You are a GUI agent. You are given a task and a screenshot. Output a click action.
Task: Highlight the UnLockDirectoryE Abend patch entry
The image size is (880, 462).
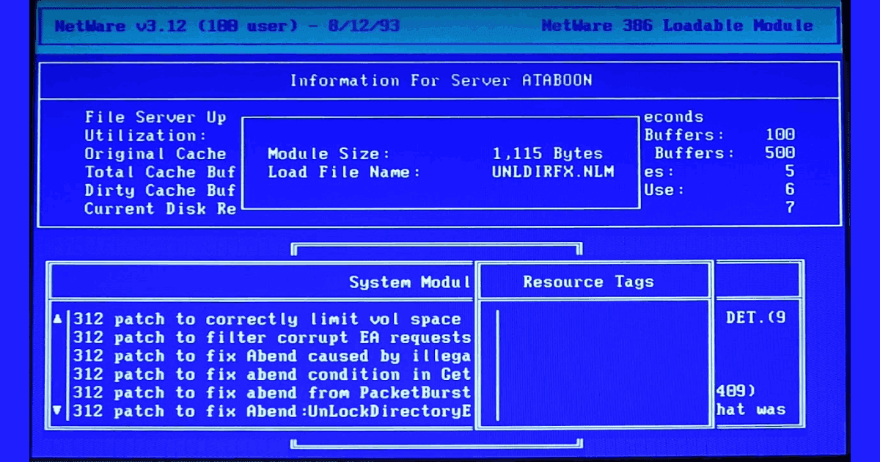coord(271,411)
